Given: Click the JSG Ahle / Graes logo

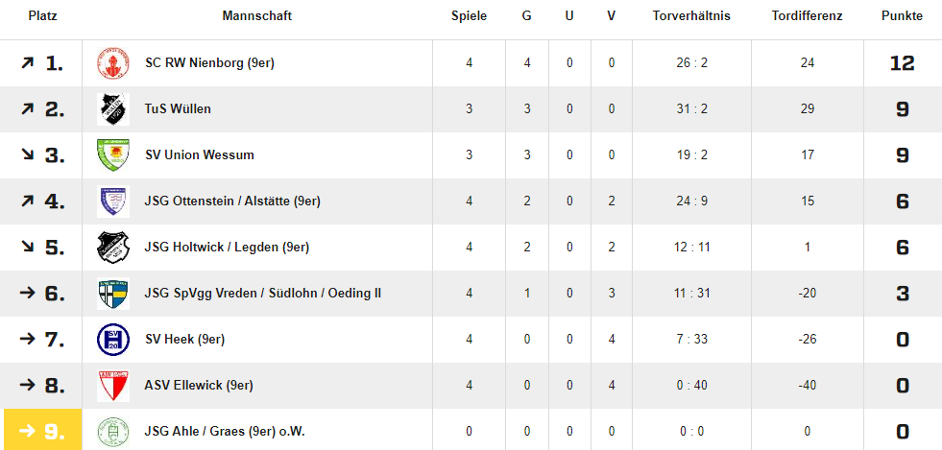Looking at the screenshot, I should [x=113, y=432].
